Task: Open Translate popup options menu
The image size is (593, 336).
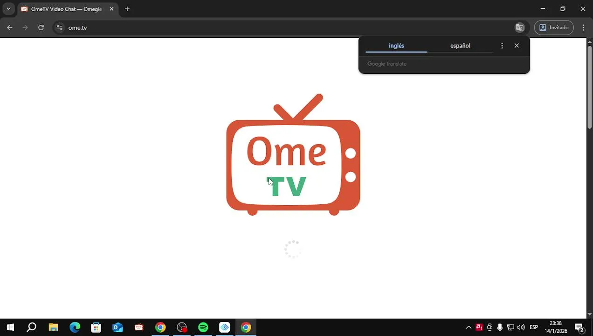Action: [x=502, y=46]
